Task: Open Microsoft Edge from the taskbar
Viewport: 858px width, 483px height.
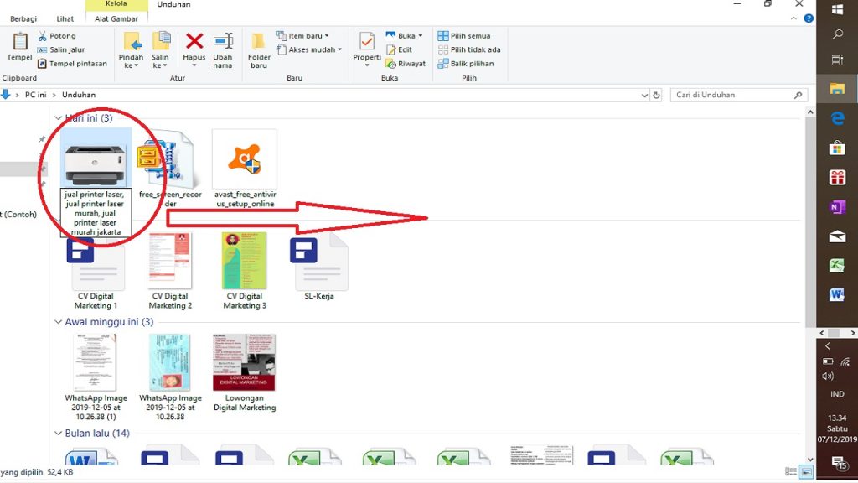Action: (836, 118)
